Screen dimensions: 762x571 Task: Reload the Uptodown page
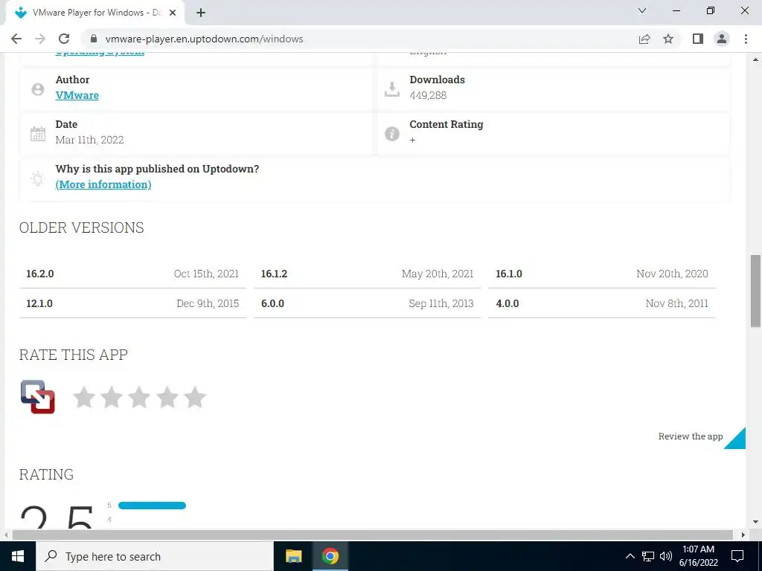click(64, 39)
